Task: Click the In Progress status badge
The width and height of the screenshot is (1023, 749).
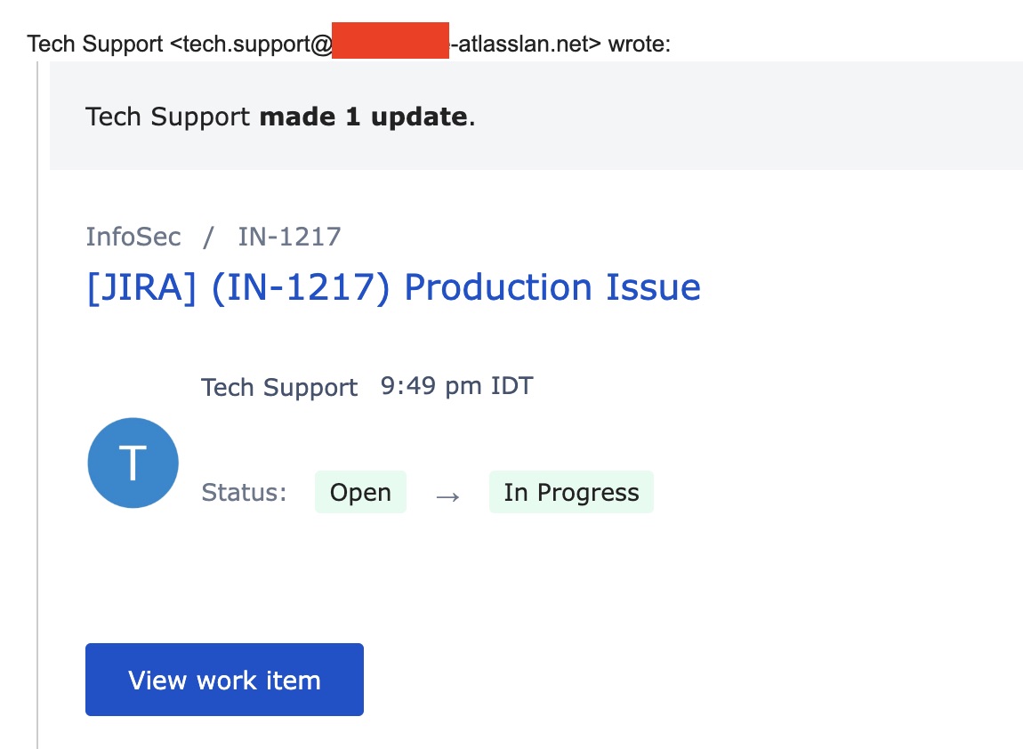Action: click(x=571, y=493)
